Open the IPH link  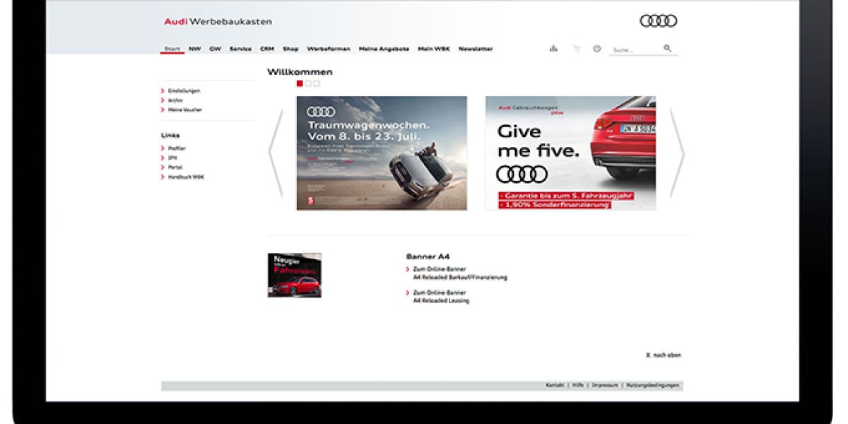click(x=172, y=158)
